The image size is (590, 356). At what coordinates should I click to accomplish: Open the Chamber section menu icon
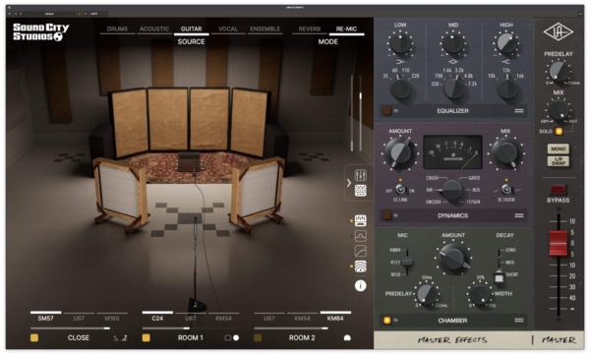519,320
